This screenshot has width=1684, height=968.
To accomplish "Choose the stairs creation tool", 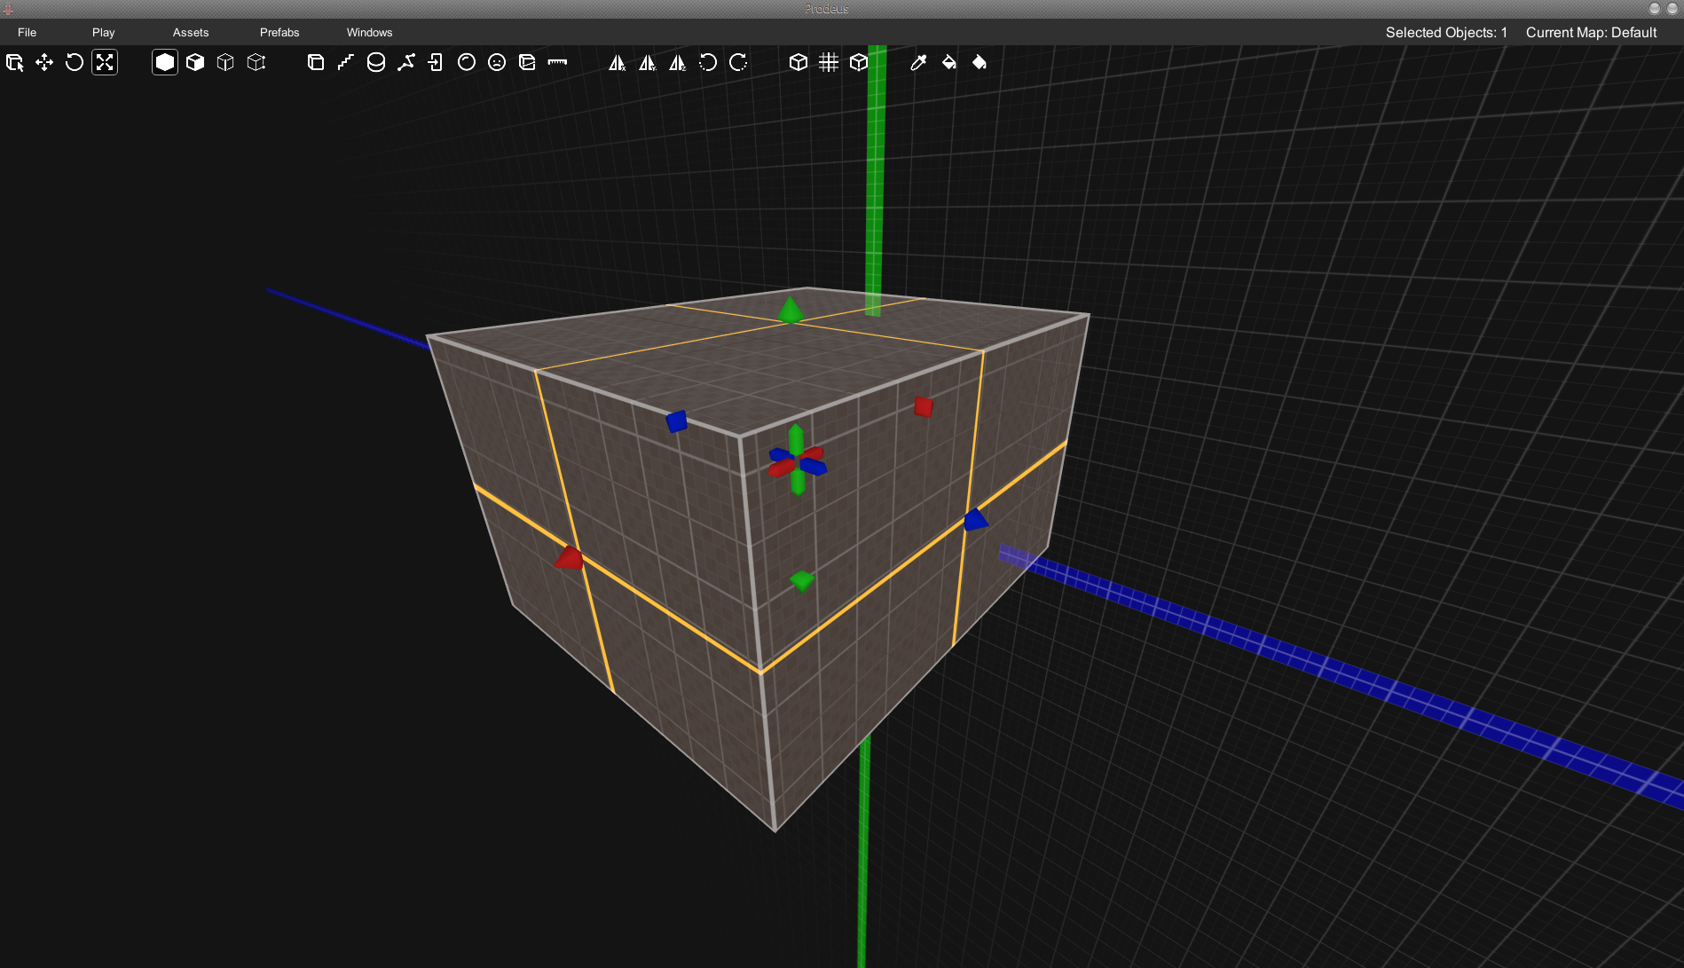I will coord(346,63).
